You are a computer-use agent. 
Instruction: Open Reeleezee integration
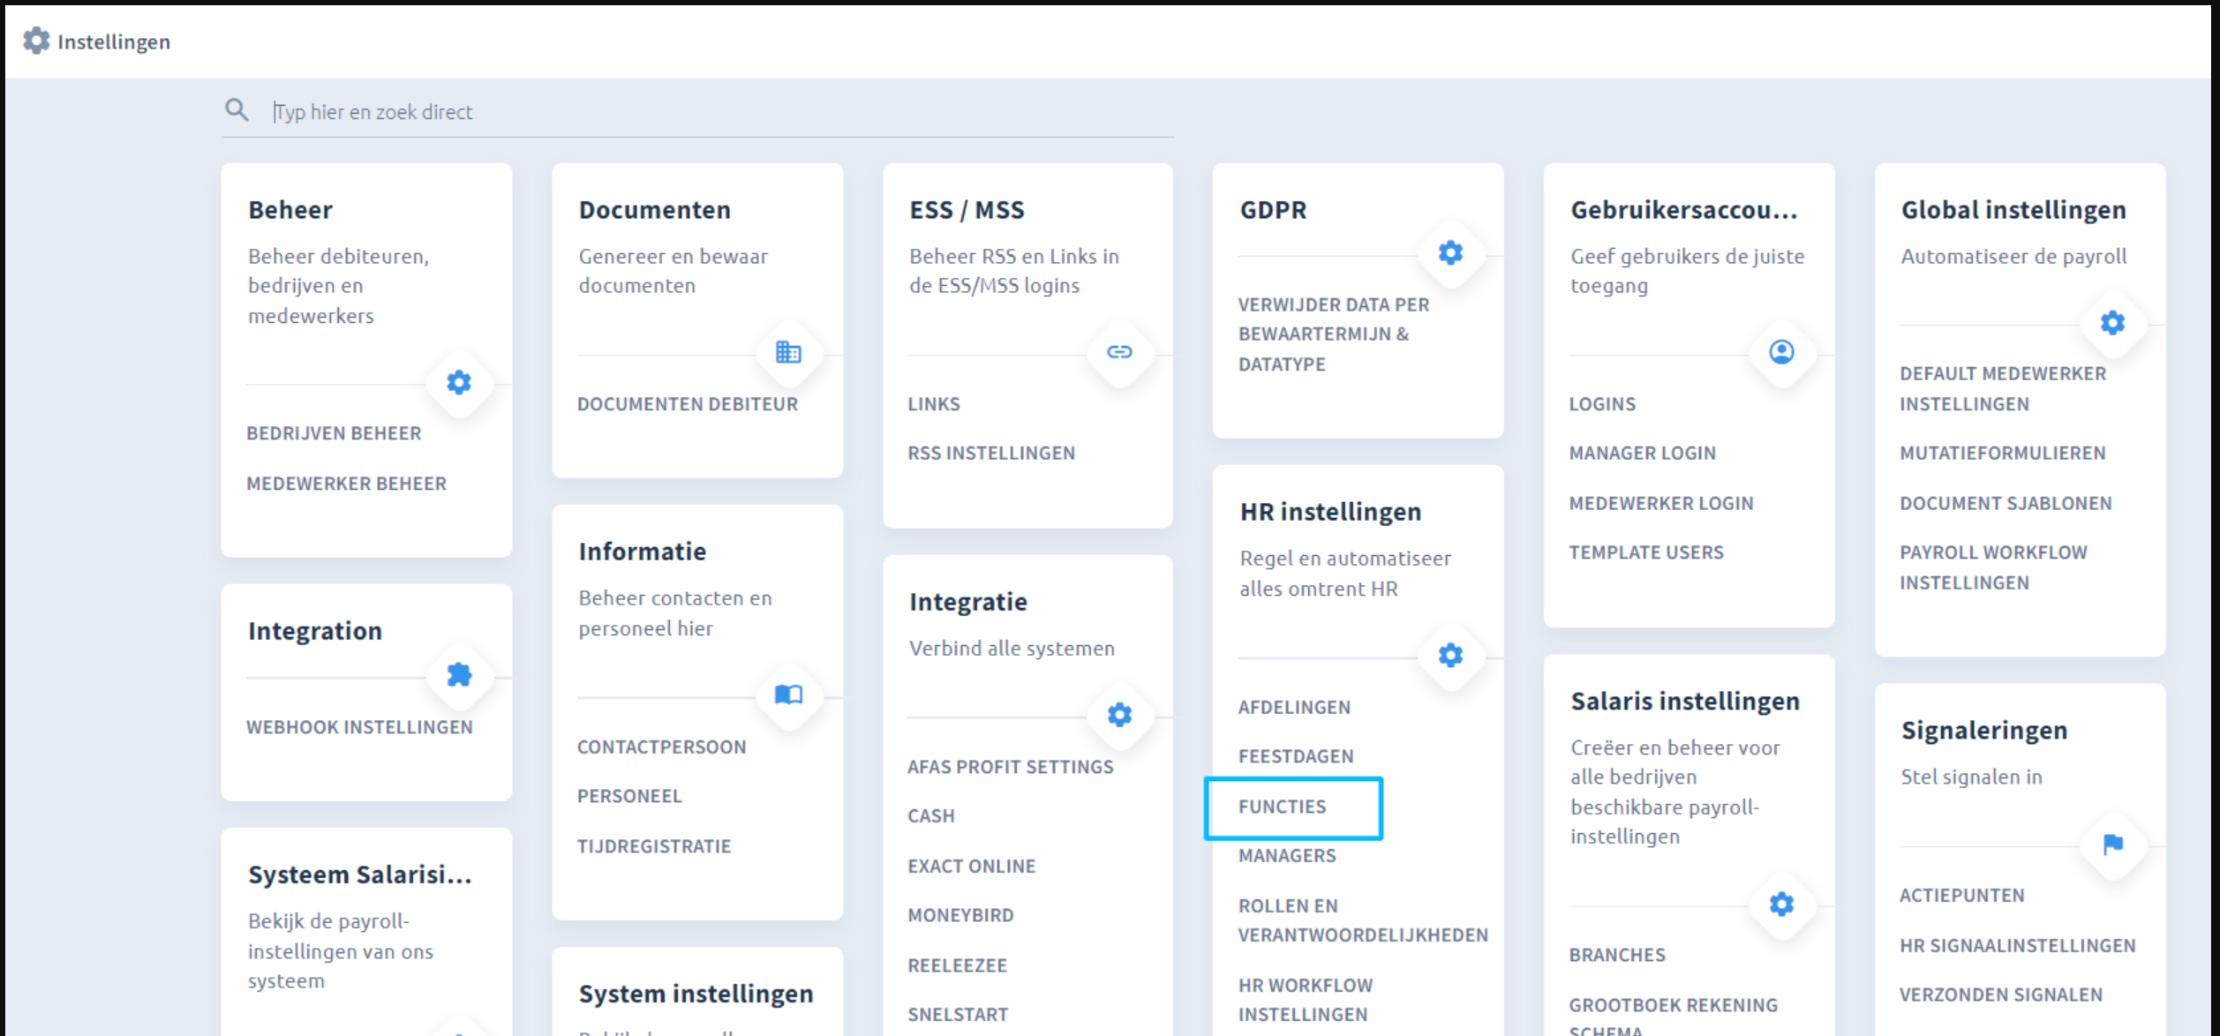(957, 965)
